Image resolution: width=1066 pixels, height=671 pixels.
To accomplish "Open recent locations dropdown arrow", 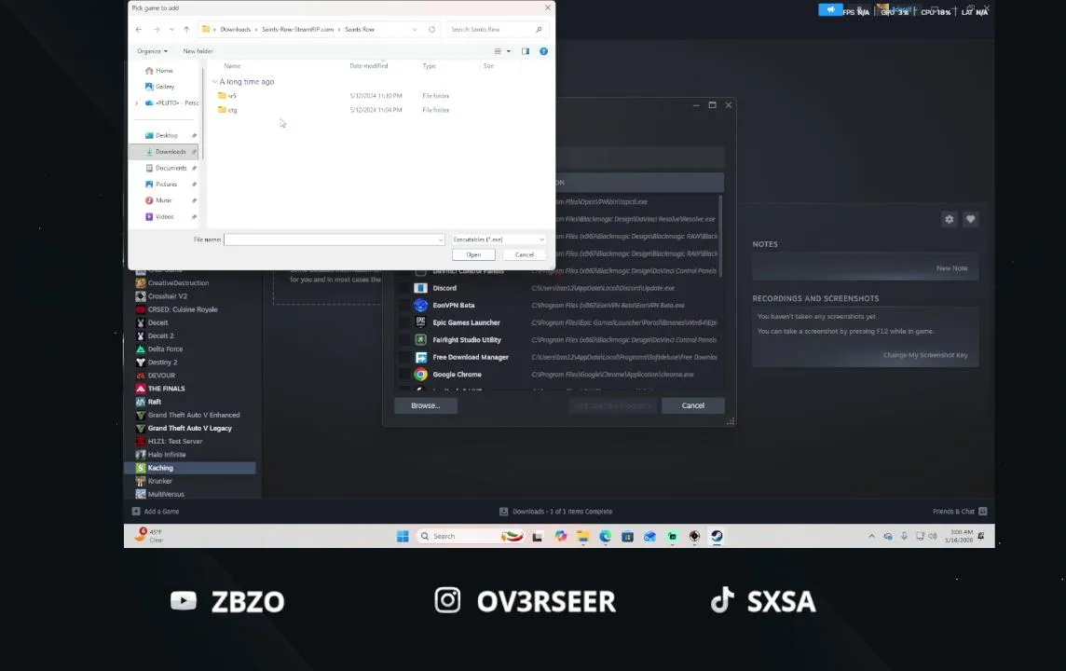I will [171, 29].
